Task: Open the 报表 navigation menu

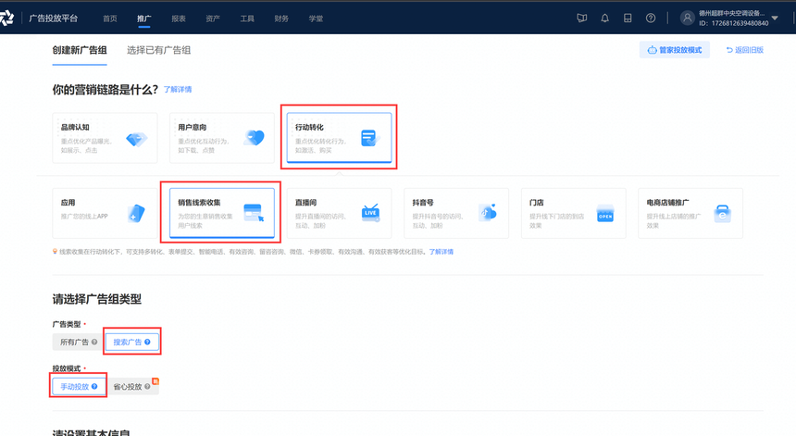Action: pyautogui.click(x=179, y=19)
